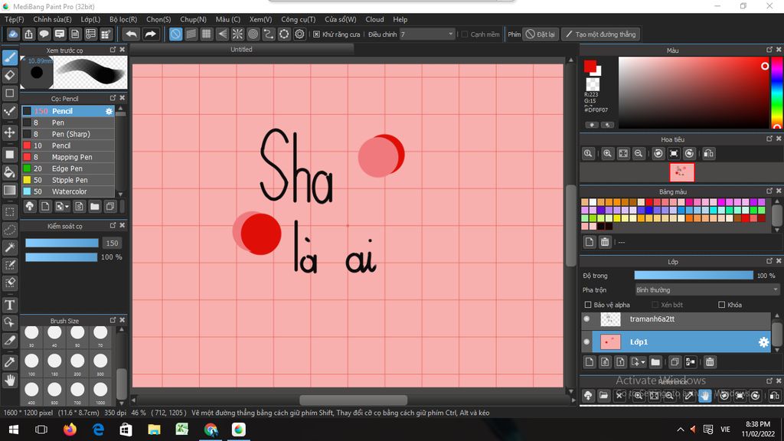
Task: Open the Công cụ(T) menu
Action: point(298,19)
